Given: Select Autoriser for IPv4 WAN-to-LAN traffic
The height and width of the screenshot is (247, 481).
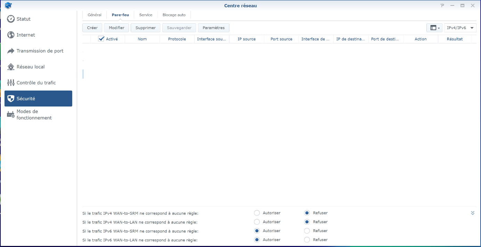Looking at the screenshot, I should [257, 222].
